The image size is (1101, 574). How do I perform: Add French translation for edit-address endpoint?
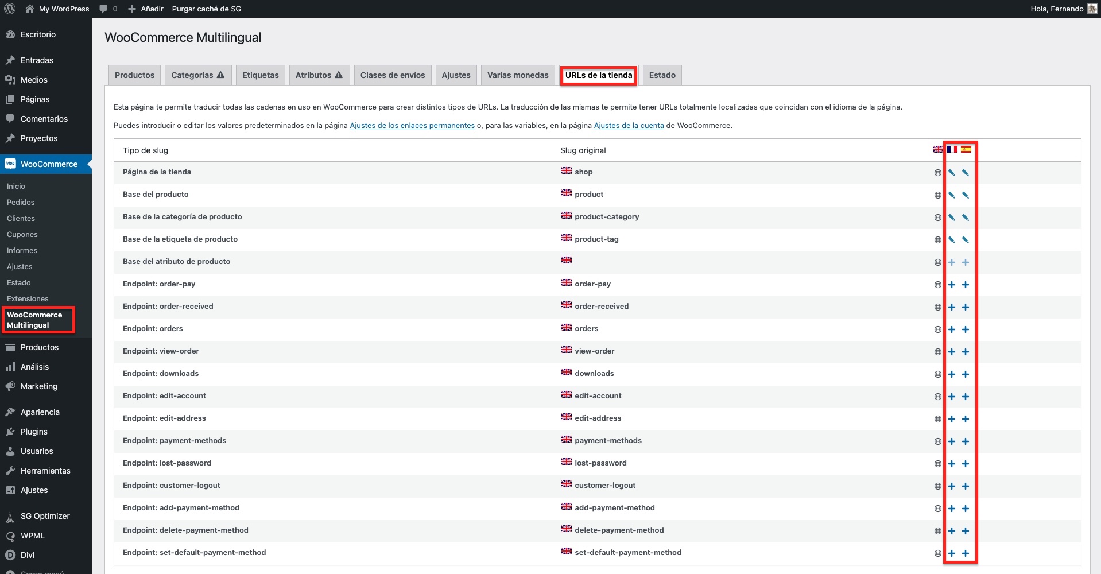951,419
